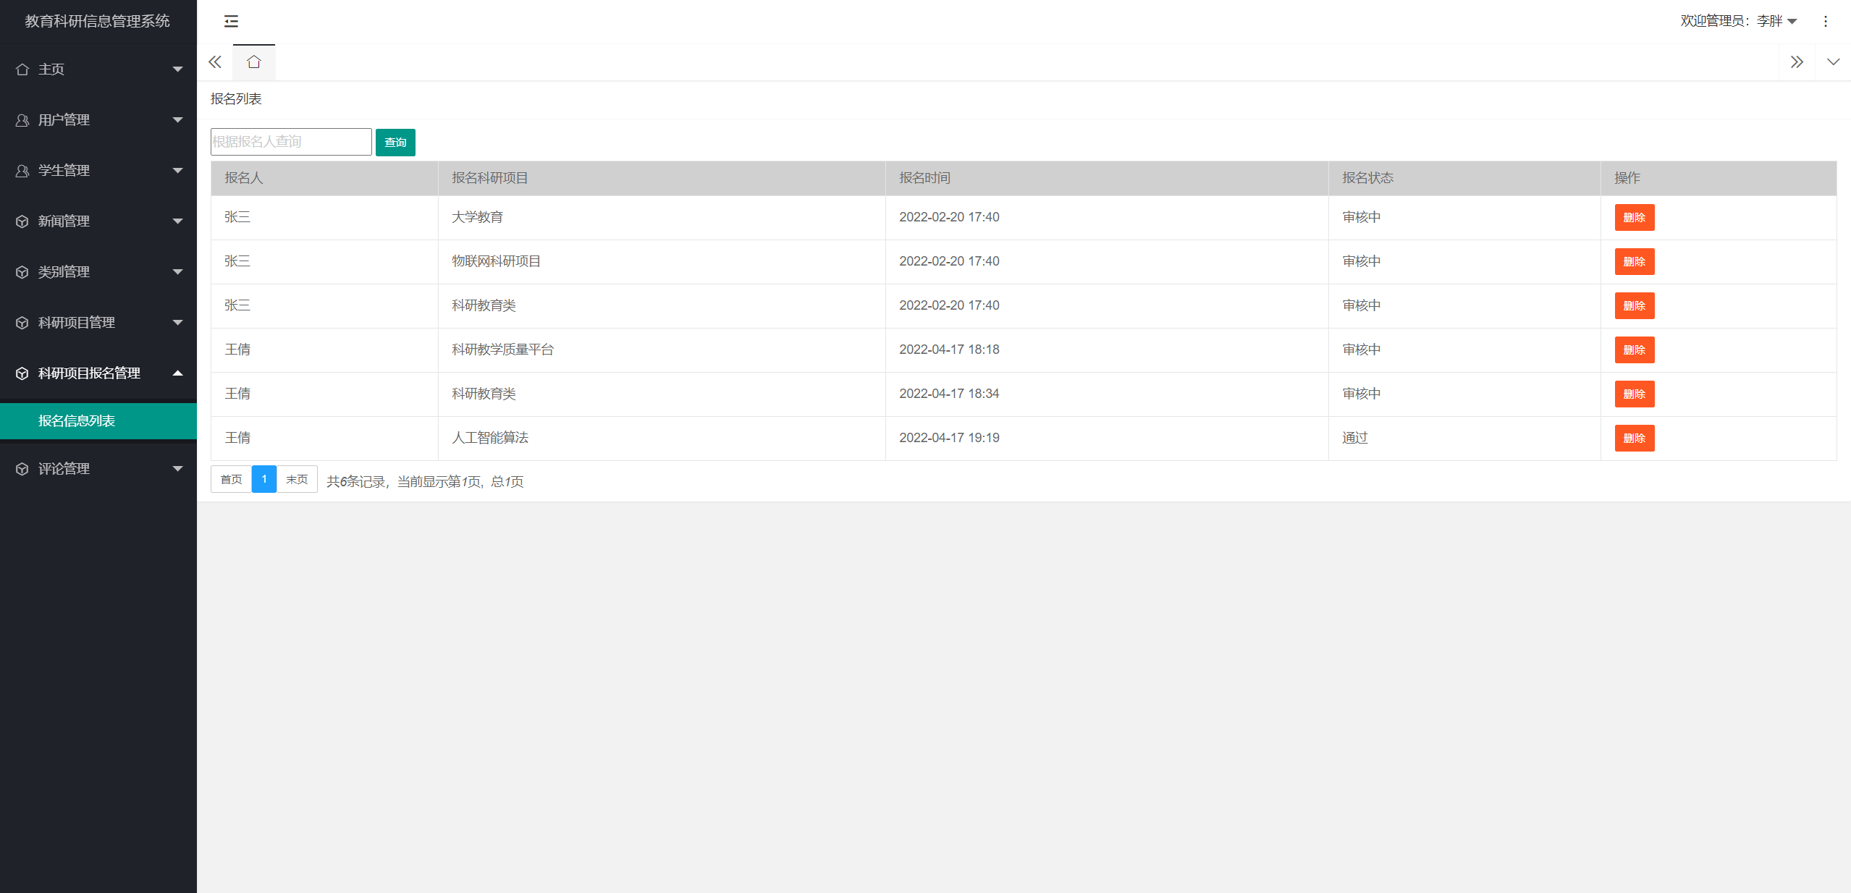Click the sidebar collapse hamburger icon
This screenshot has height=893, width=1851.
[231, 22]
